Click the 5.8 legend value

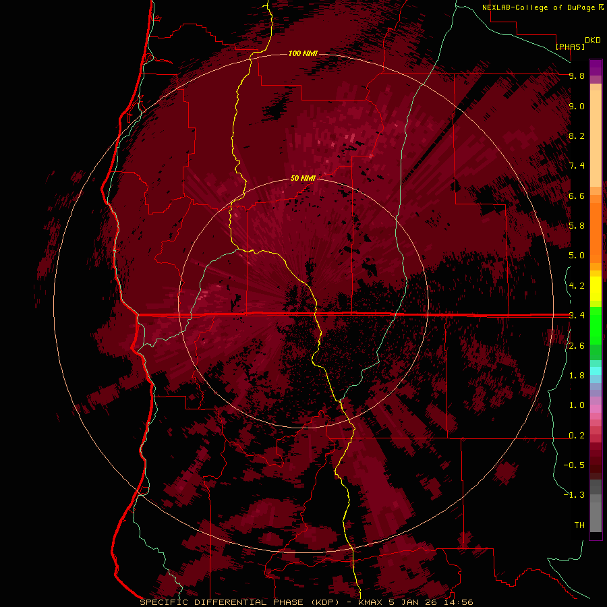coord(577,226)
